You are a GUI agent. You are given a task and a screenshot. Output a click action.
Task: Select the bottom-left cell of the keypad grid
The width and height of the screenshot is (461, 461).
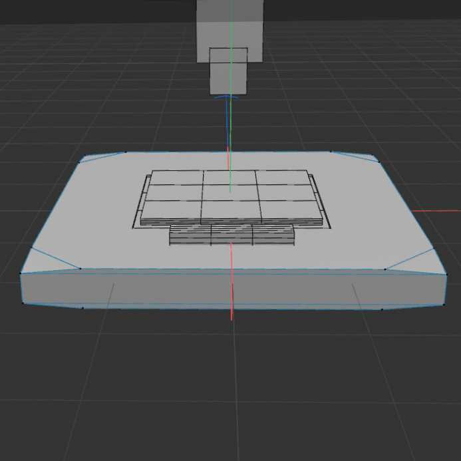[x=171, y=211]
